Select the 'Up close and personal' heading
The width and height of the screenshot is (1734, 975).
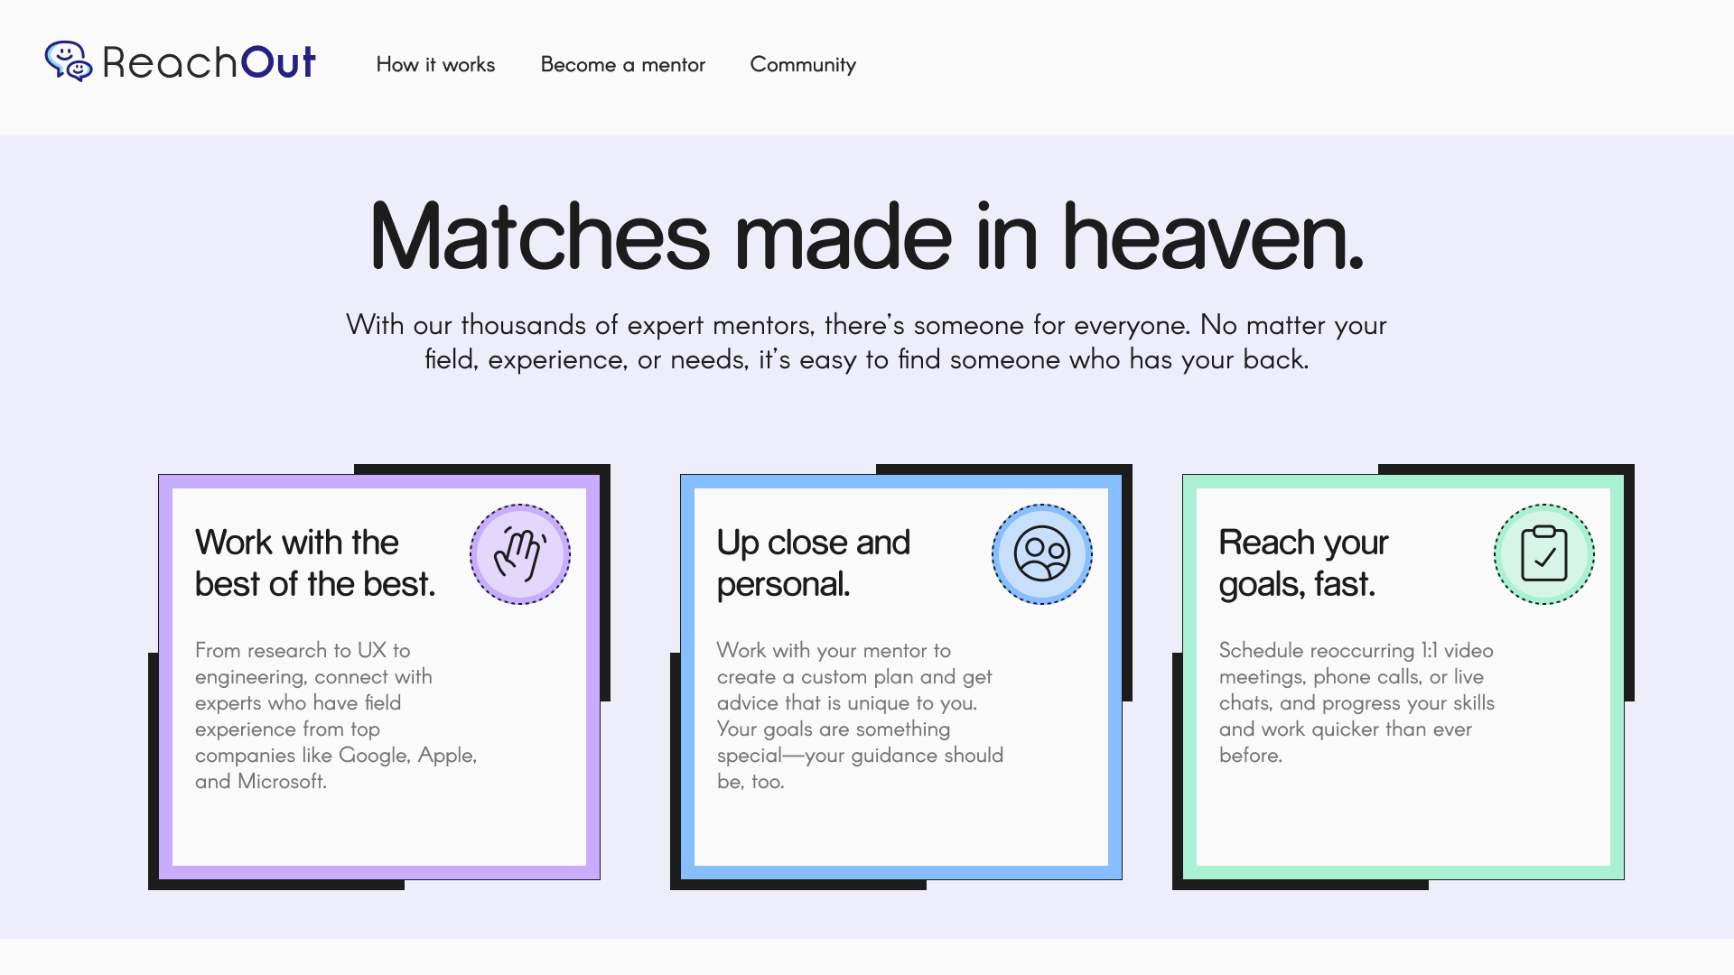click(813, 563)
